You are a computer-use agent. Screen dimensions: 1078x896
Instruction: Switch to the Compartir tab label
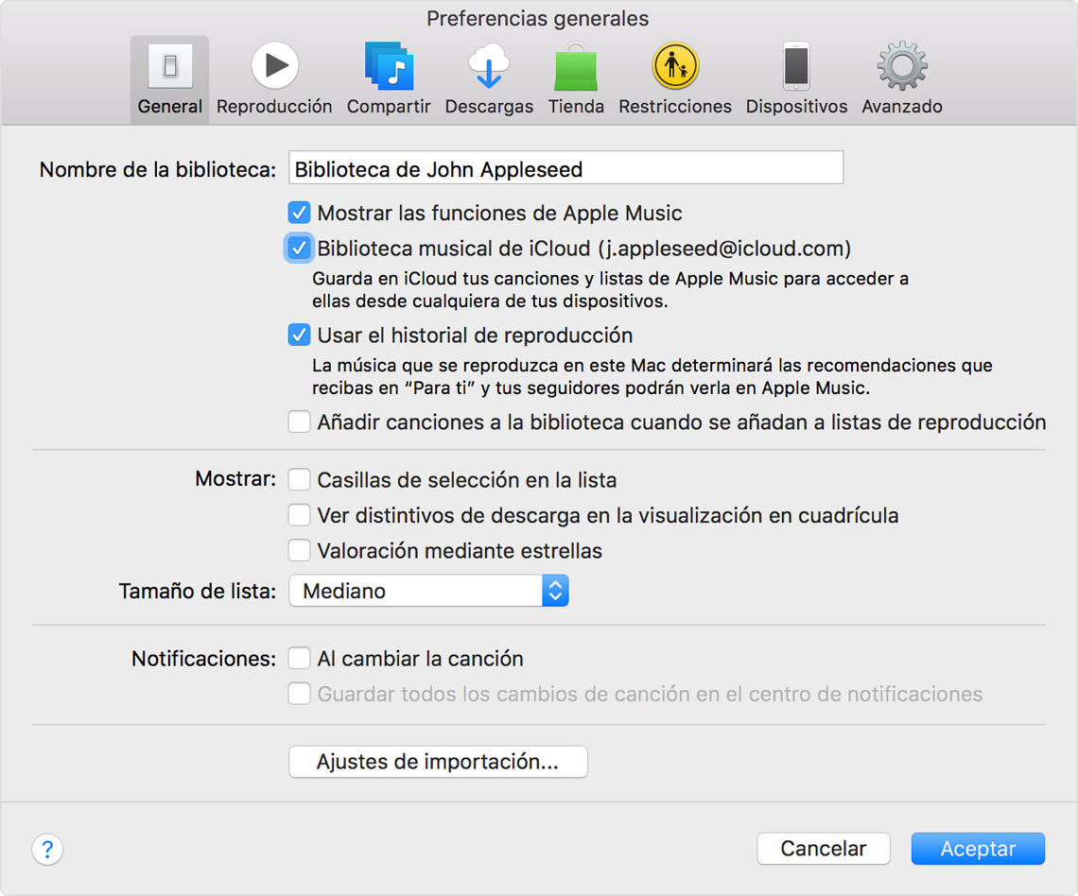tap(389, 107)
